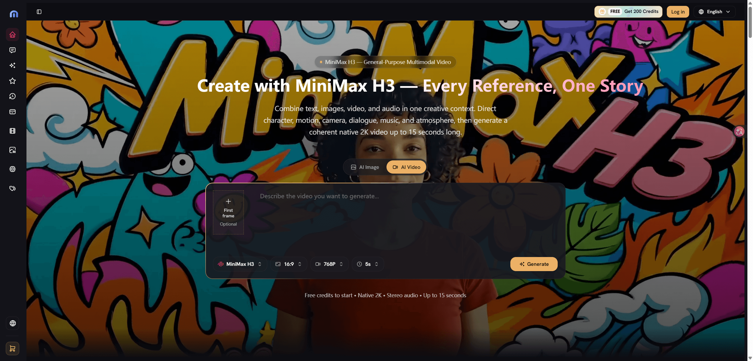Viewport: 753px width, 361px height.
Task: Open the star favorites sidebar icon
Action: (12, 81)
